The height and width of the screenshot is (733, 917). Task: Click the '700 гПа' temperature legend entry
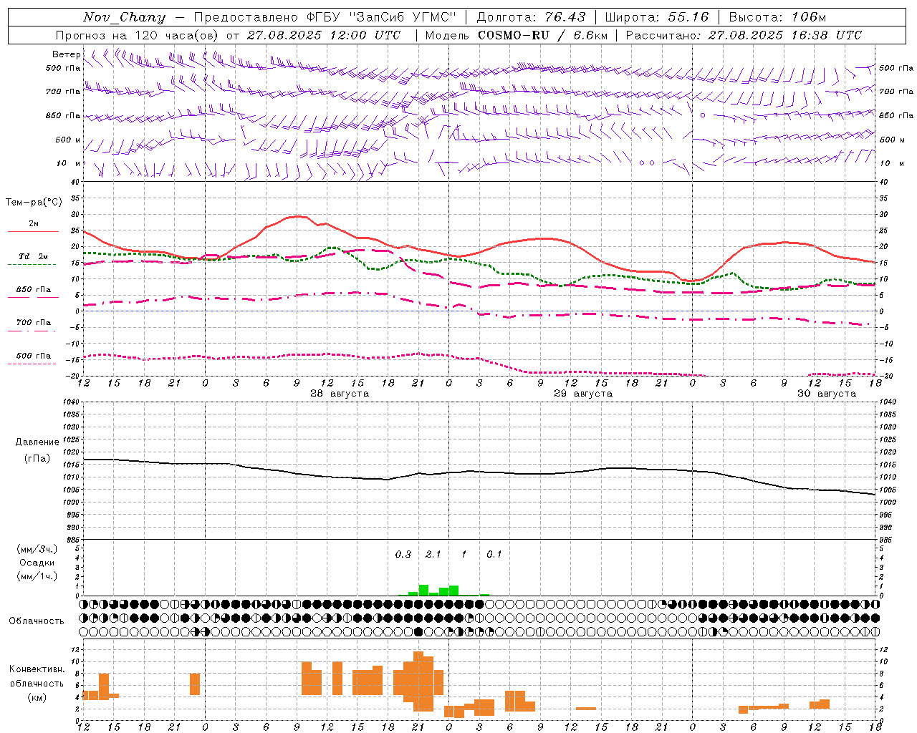tap(34, 323)
